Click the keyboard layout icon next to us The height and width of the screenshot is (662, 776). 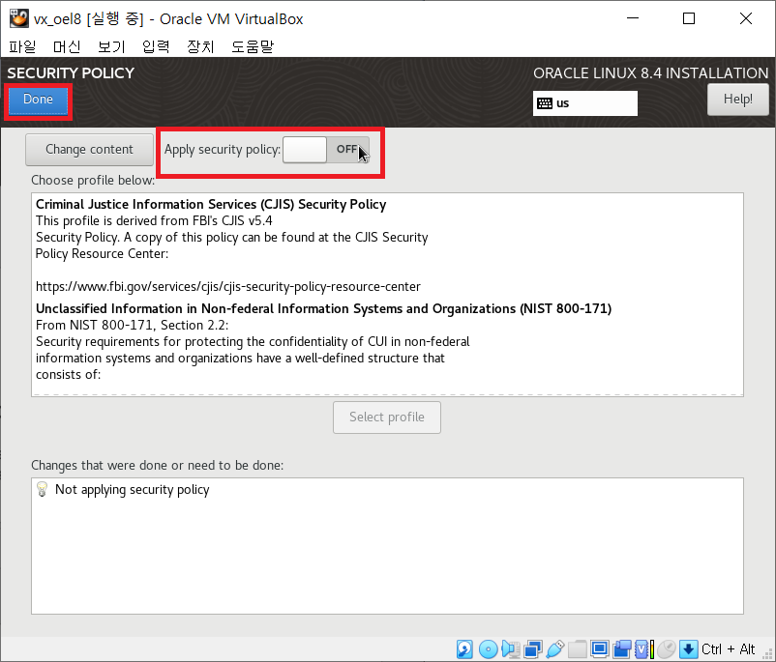click(545, 103)
